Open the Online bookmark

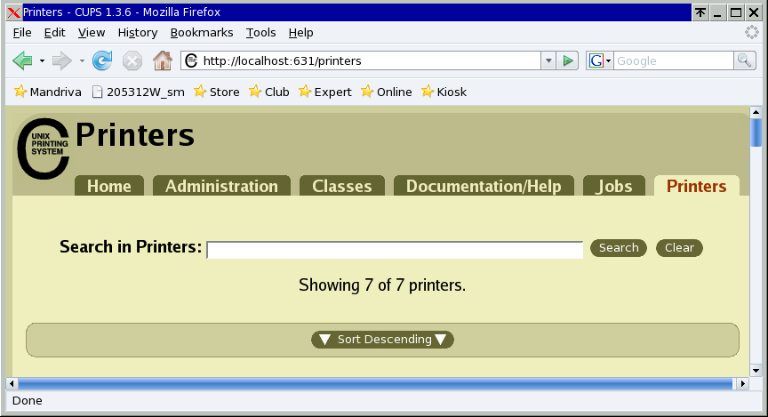[387, 92]
